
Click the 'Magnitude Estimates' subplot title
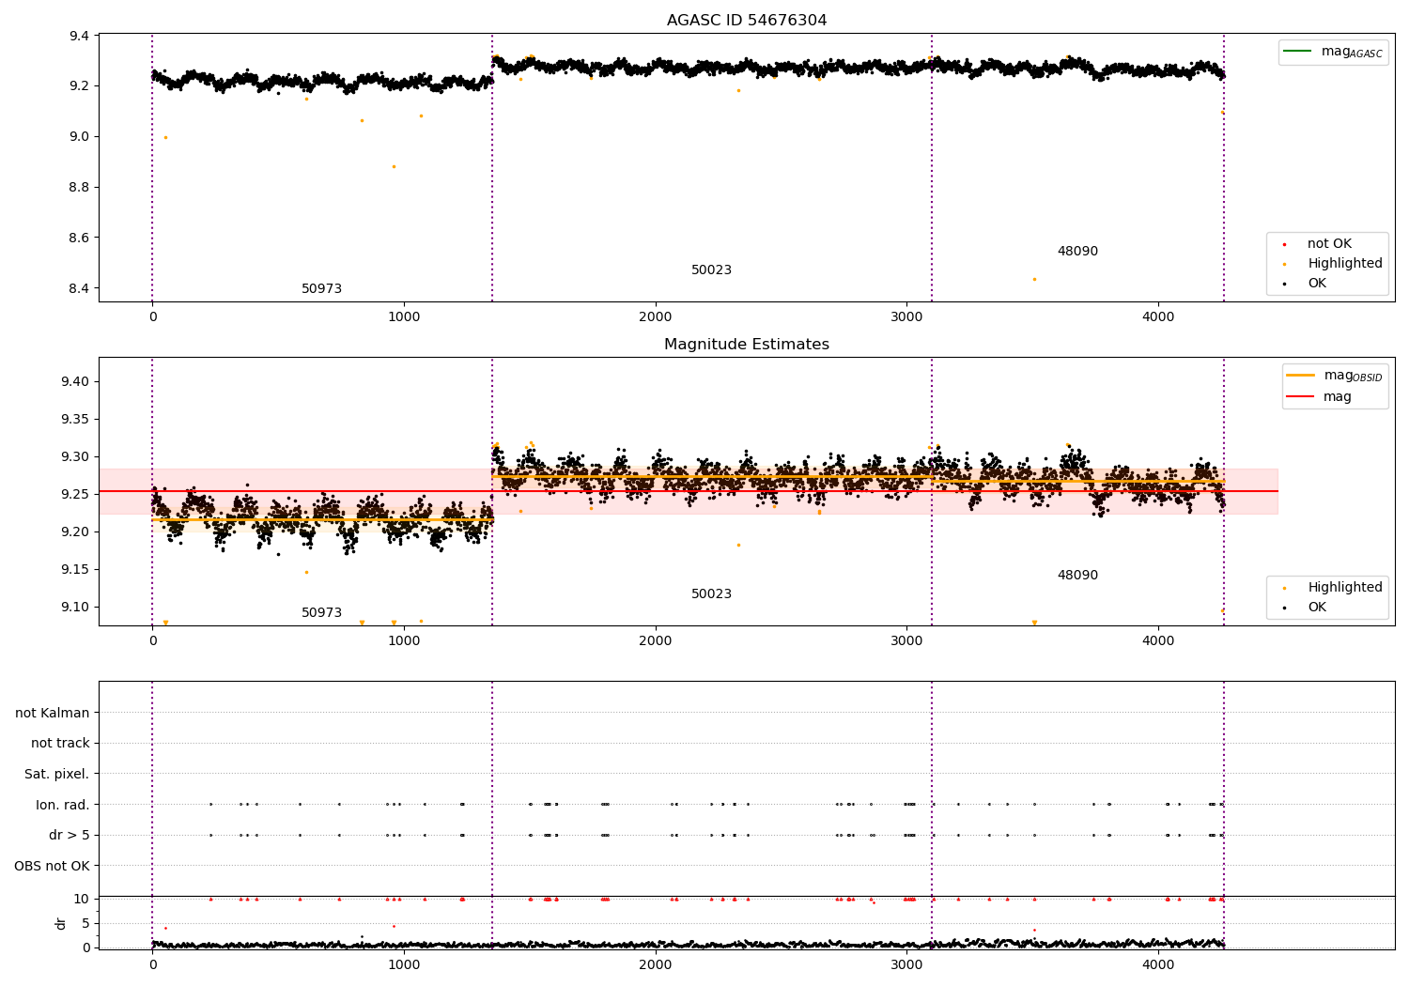point(747,345)
